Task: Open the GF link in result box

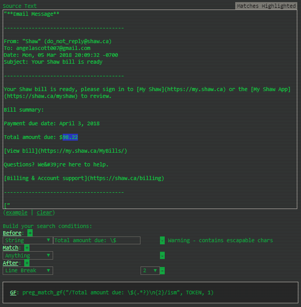Action: (13, 292)
